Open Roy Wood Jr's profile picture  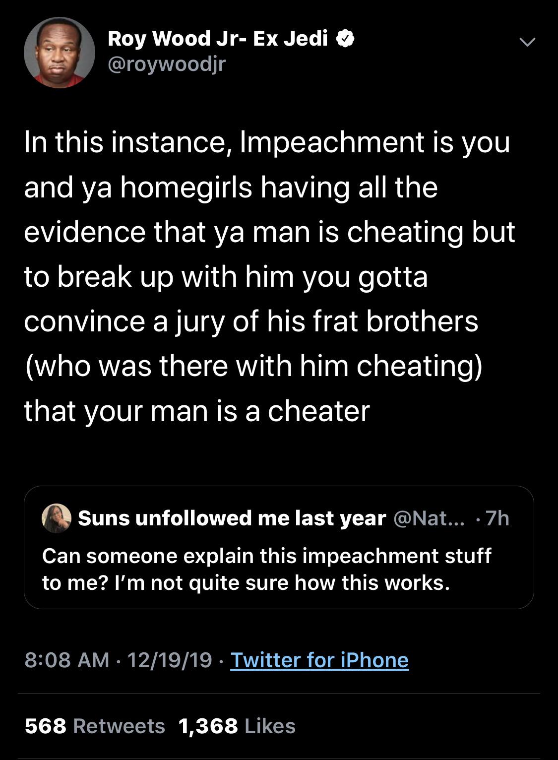tap(60, 53)
